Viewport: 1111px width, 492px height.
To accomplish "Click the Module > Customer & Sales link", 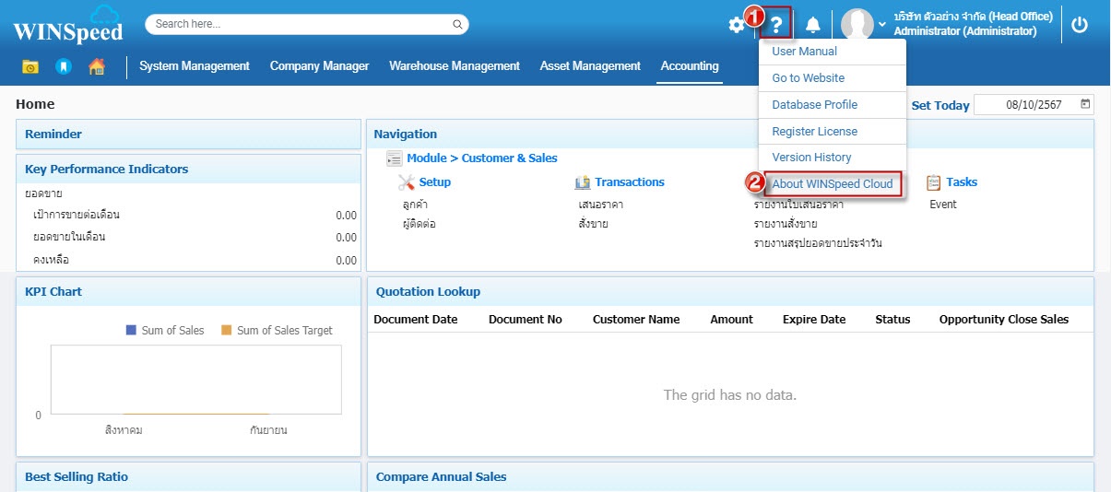I will pos(482,158).
